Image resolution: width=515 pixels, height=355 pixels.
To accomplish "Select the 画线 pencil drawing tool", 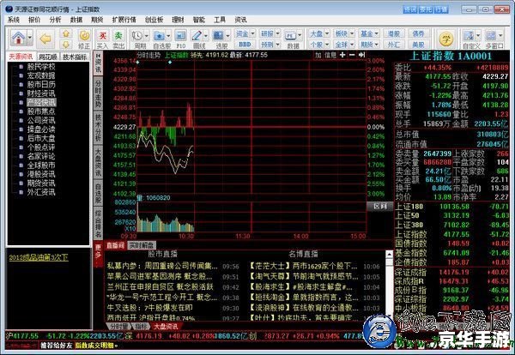I will pyautogui.click(x=197, y=35).
